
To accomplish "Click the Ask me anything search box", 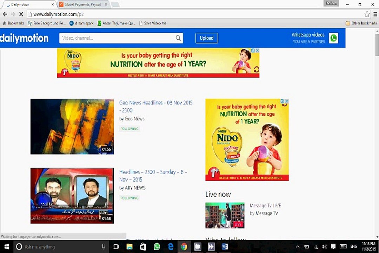I will point(61,247).
